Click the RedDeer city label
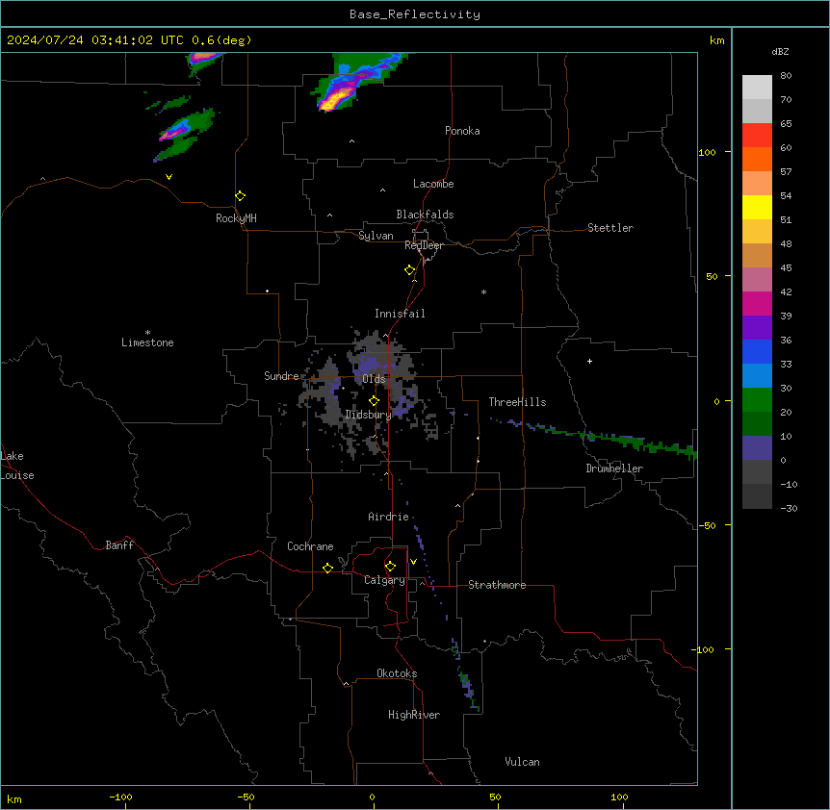The width and height of the screenshot is (830, 810). pos(425,245)
